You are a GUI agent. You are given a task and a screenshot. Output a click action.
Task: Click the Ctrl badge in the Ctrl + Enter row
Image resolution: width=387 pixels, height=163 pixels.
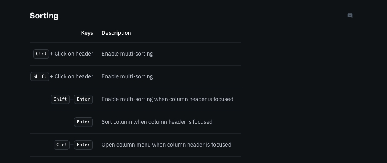(62, 145)
